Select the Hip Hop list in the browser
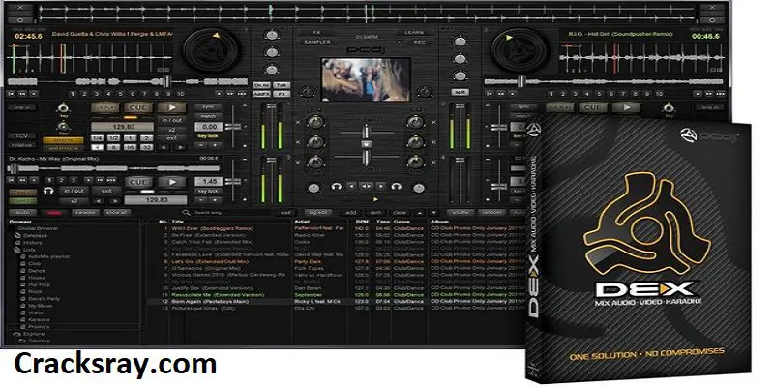Screen dimensions: 774x387 (39, 284)
